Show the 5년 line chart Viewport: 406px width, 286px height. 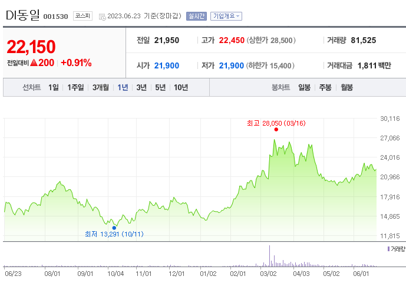[x=160, y=87]
